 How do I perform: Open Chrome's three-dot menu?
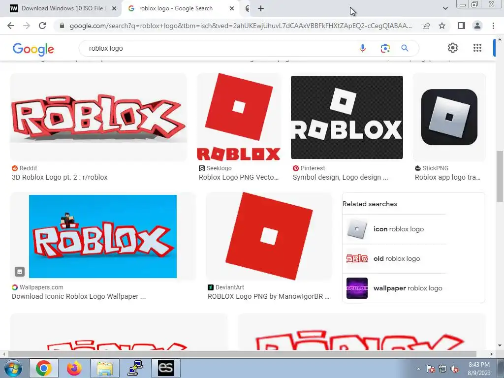pyautogui.click(x=493, y=26)
